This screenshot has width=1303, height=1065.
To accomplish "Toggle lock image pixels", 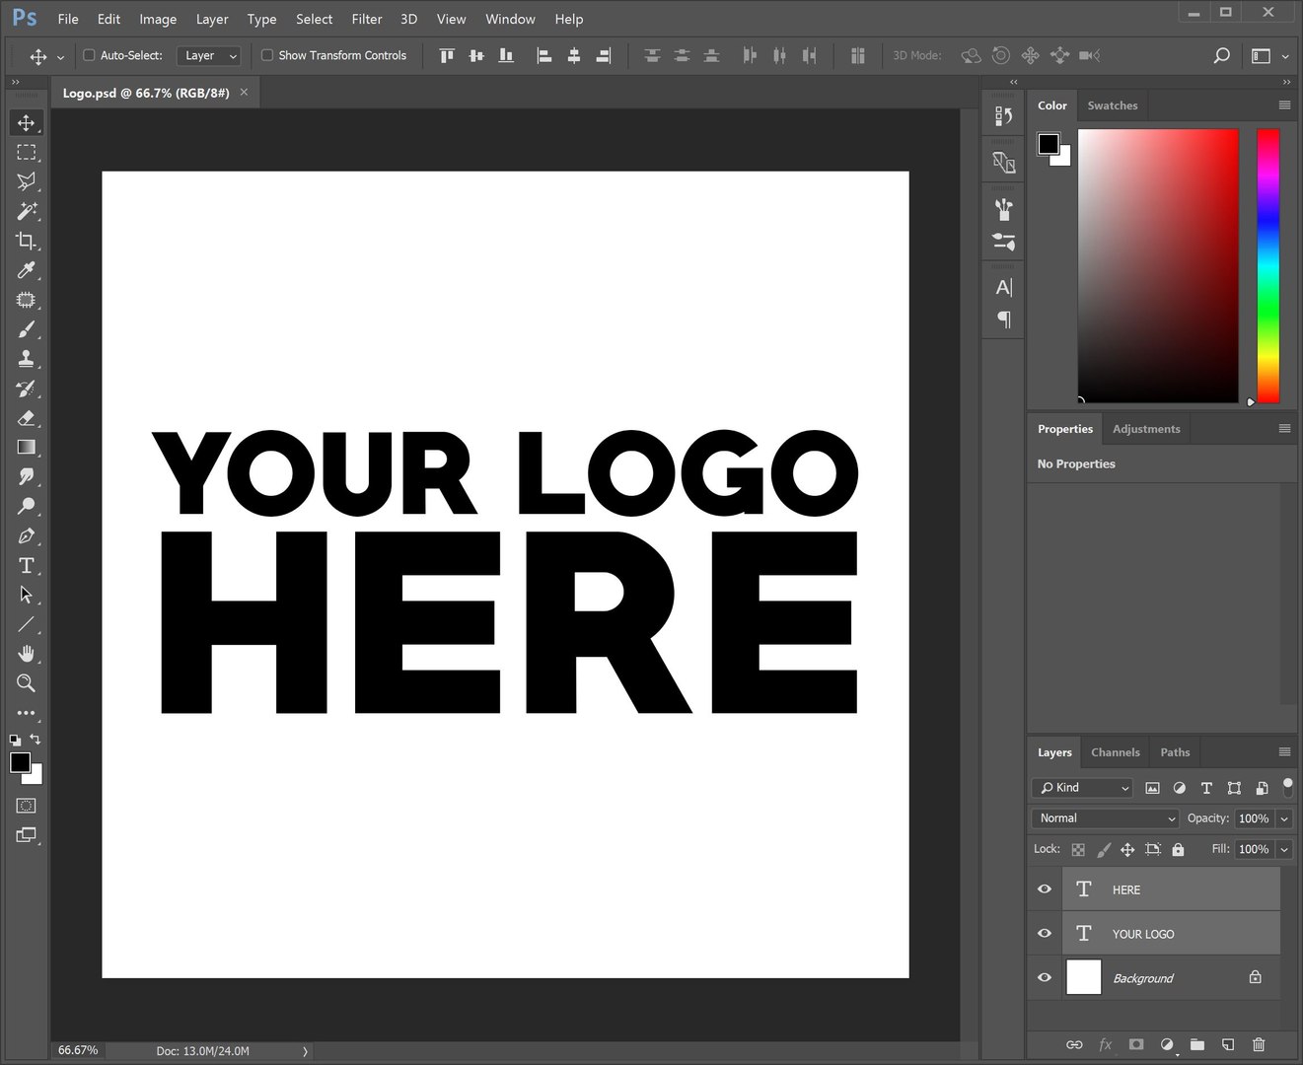I will [x=1104, y=849].
